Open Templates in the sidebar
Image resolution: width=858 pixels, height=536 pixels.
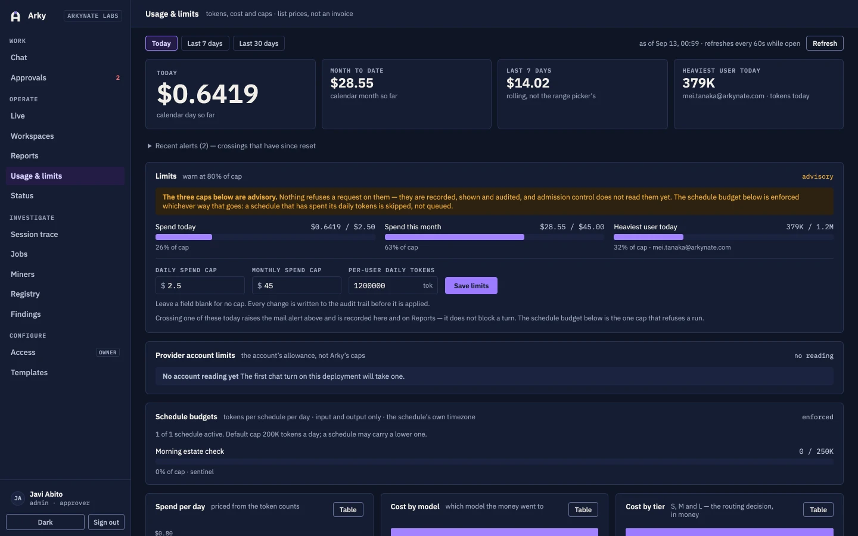tap(65, 373)
